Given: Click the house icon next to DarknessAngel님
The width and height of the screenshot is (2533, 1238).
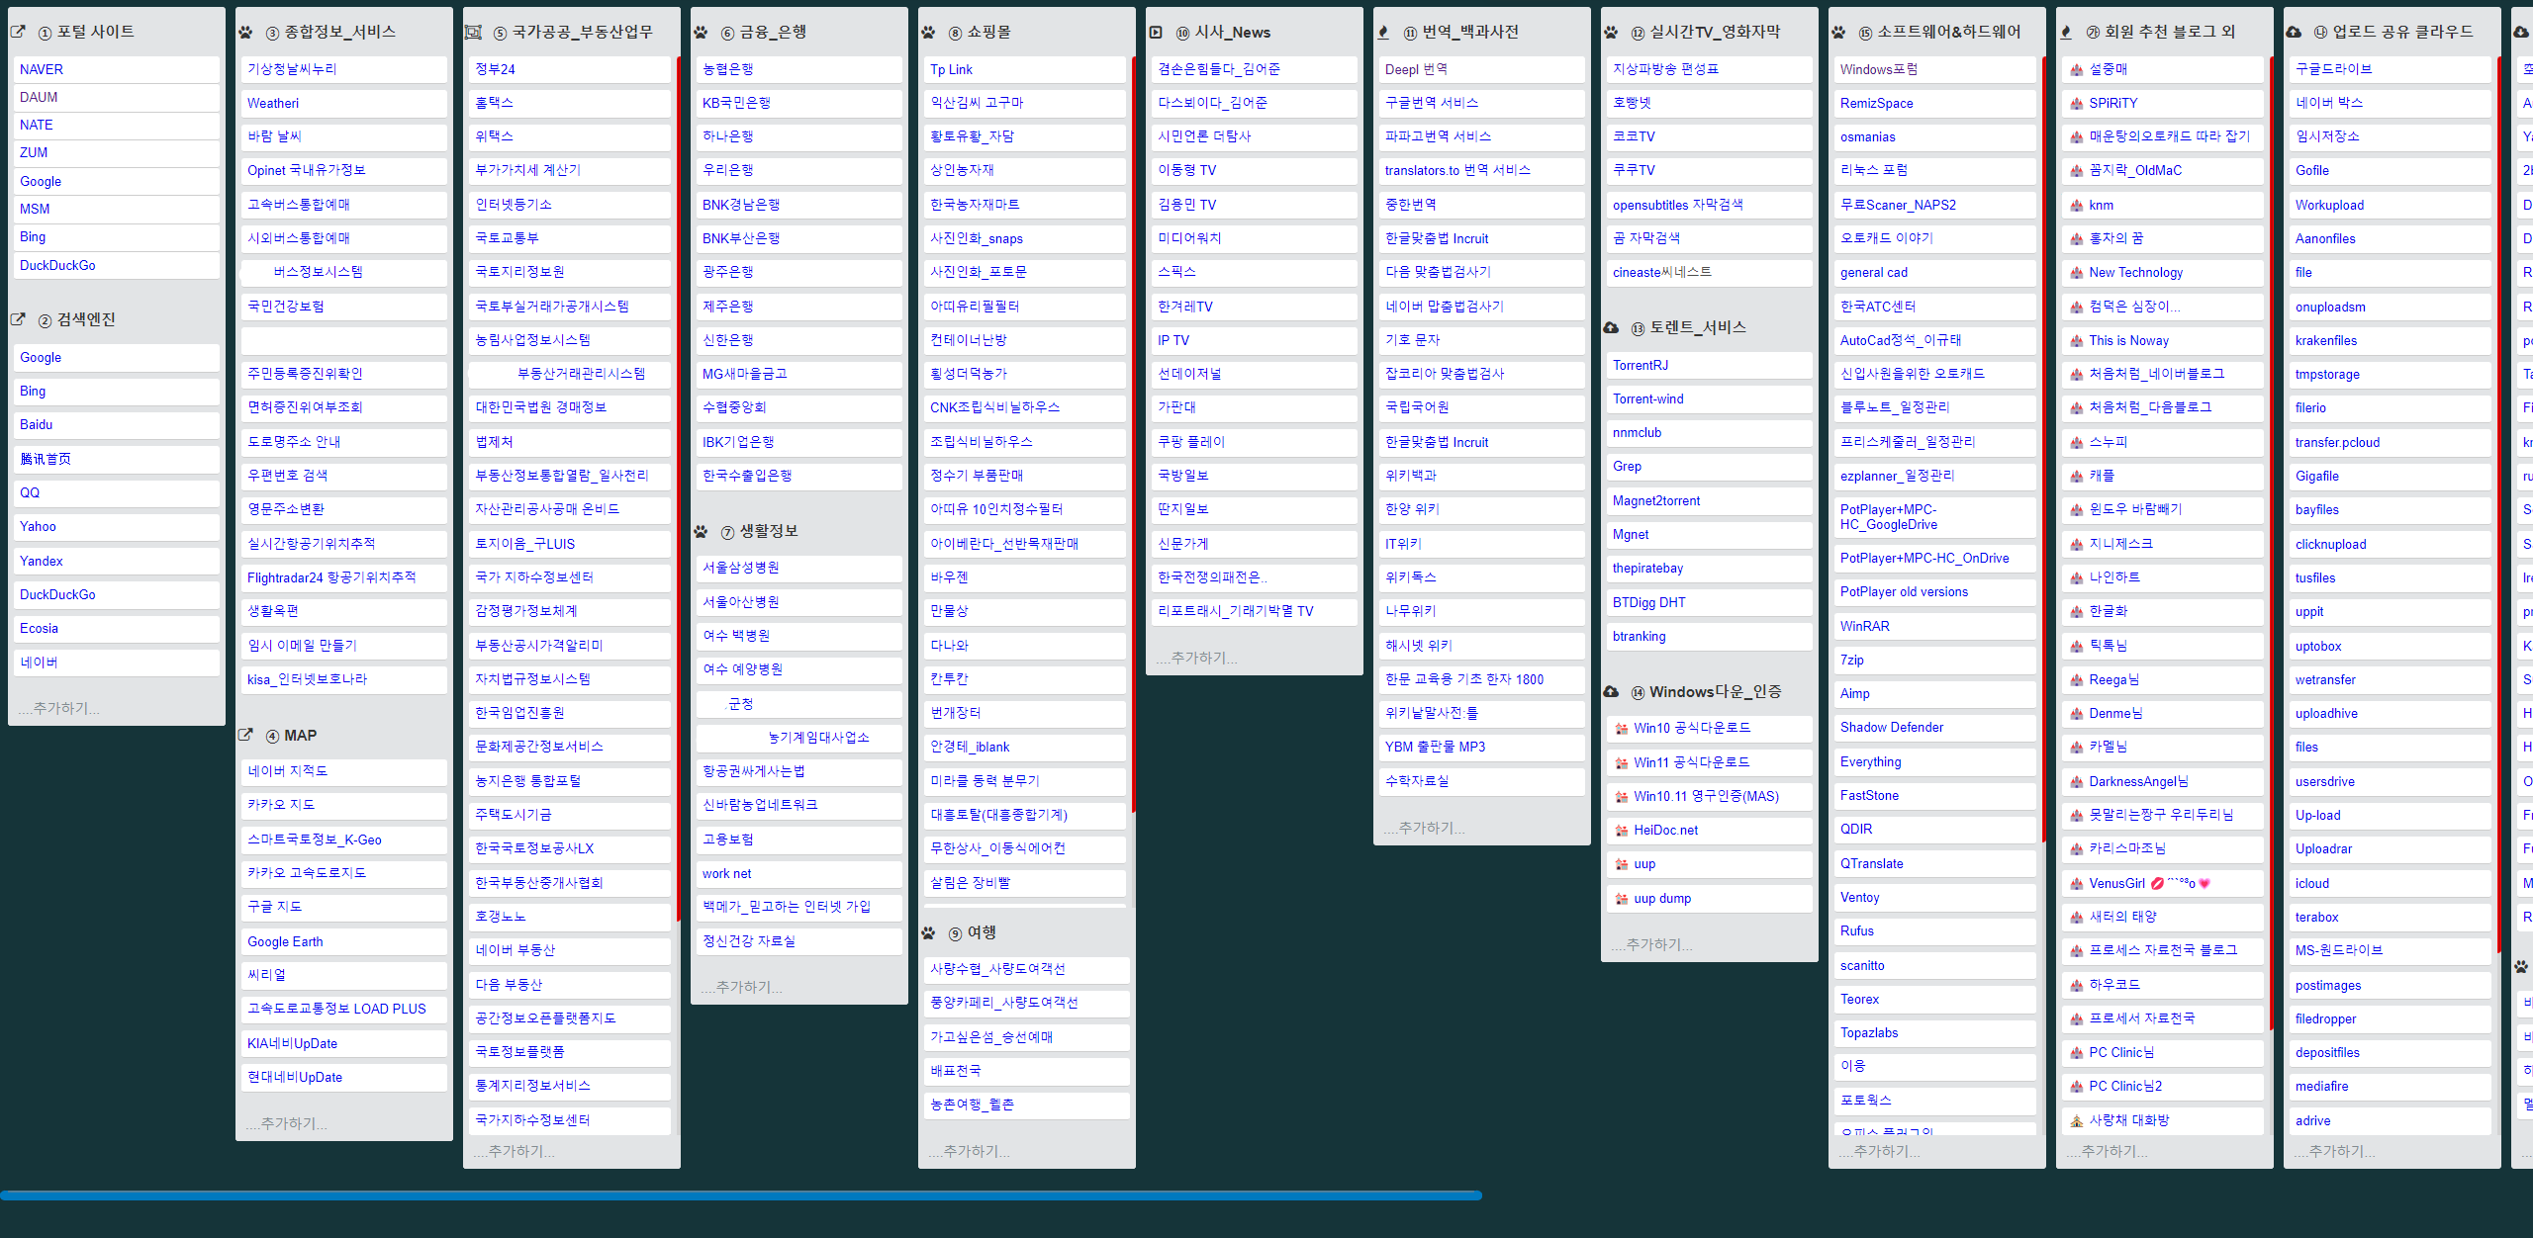Looking at the screenshot, I should 2077,781.
